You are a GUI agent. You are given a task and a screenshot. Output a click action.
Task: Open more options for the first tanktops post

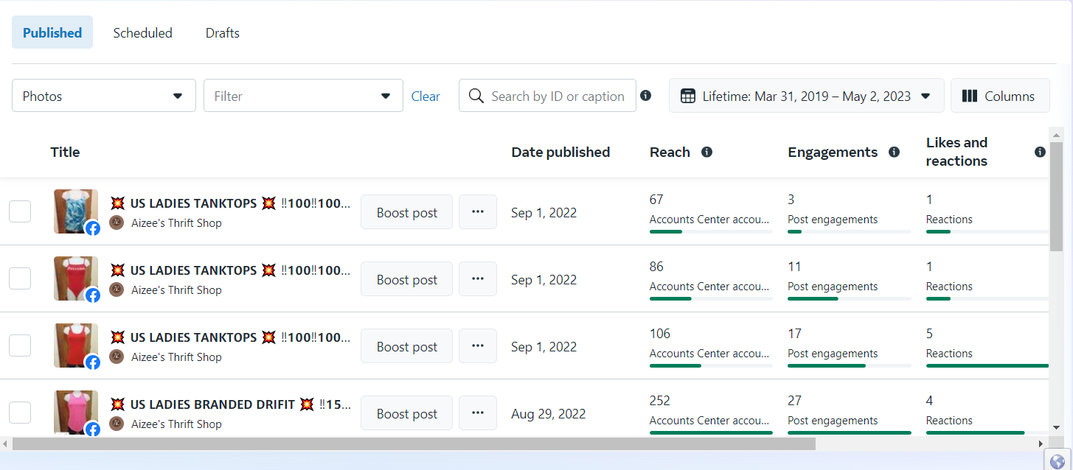[x=478, y=212]
